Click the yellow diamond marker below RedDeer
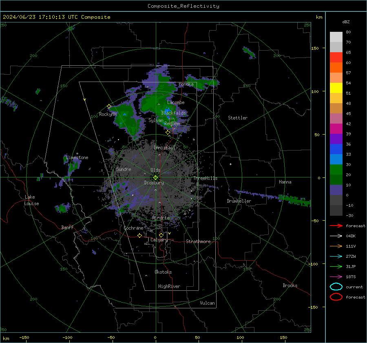 [x=168, y=133]
